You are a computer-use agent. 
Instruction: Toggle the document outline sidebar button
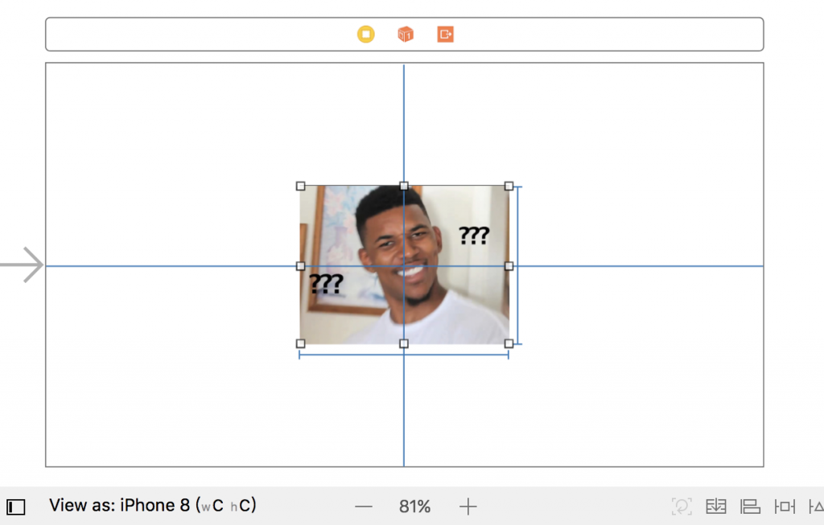click(16, 507)
